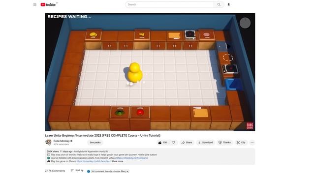
Task: Click the round gray info card circle
Action: click(245, 23)
